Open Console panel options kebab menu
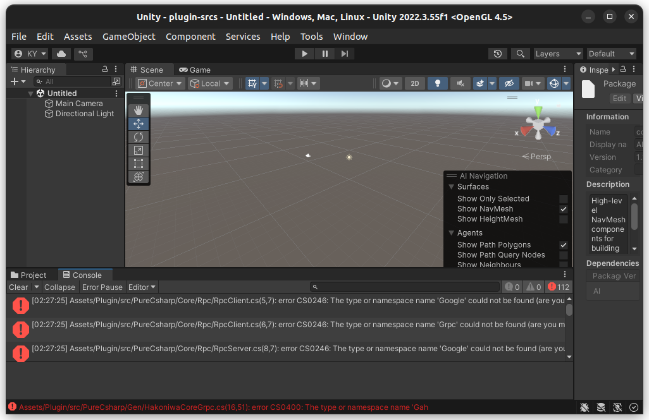Viewport: 649px width, 420px height. point(565,274)
